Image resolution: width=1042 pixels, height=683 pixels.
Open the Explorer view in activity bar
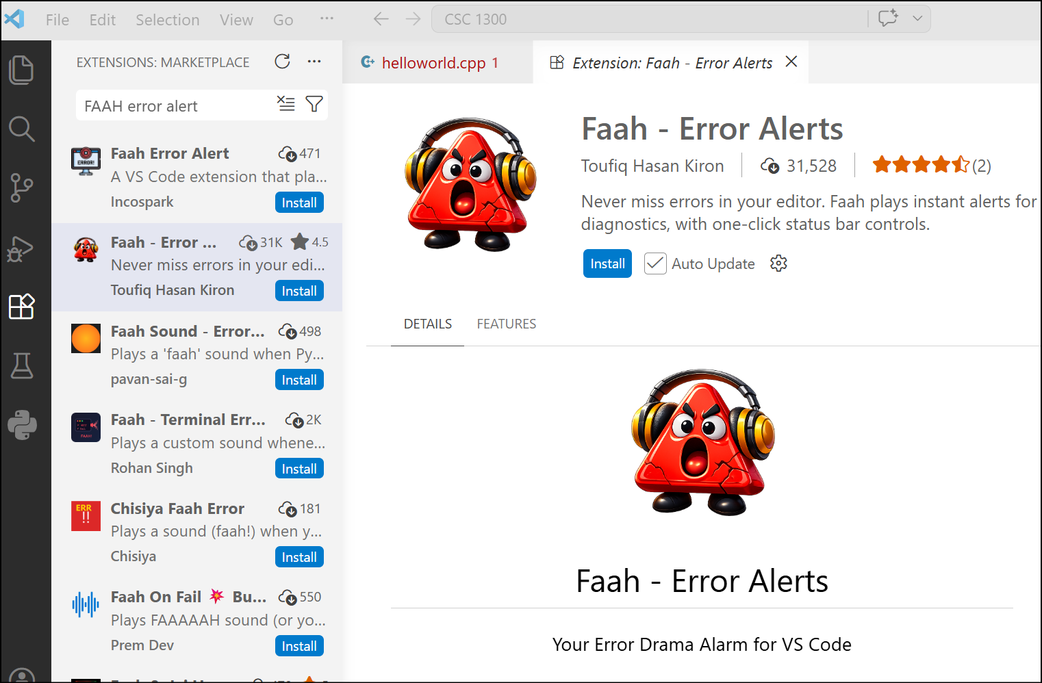tap(21, 70)
